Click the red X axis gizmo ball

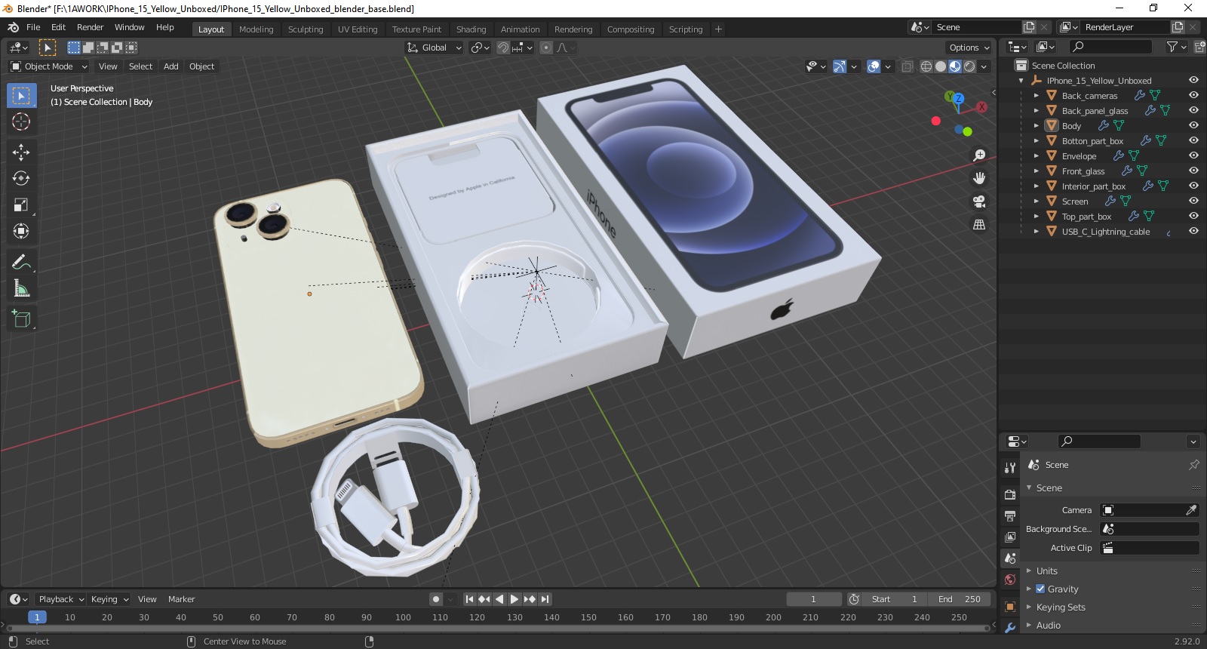pyautogui.click(x=981, y=107)
